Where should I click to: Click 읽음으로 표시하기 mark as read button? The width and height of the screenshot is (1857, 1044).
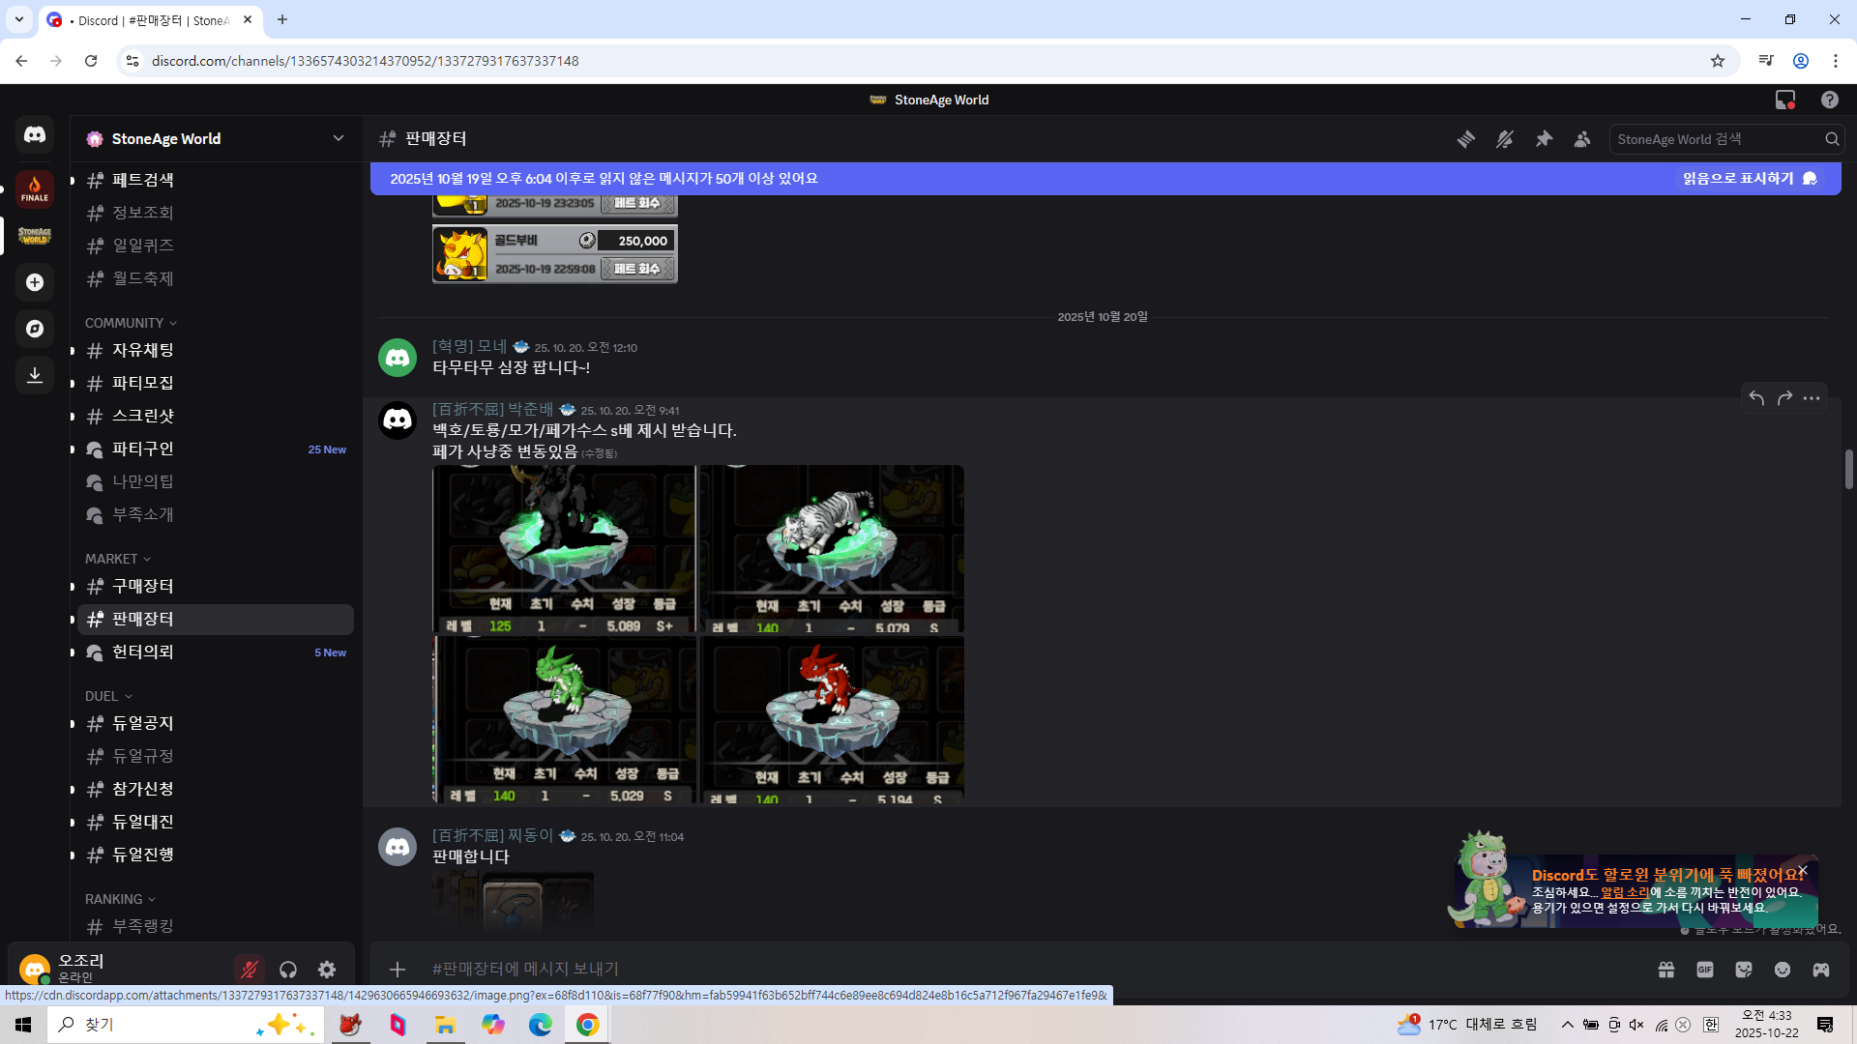(x=1749, y=179)
